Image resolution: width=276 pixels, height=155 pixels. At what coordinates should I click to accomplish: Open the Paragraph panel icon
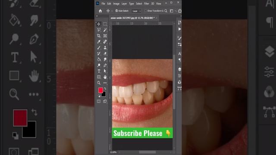tap(179, 60)
